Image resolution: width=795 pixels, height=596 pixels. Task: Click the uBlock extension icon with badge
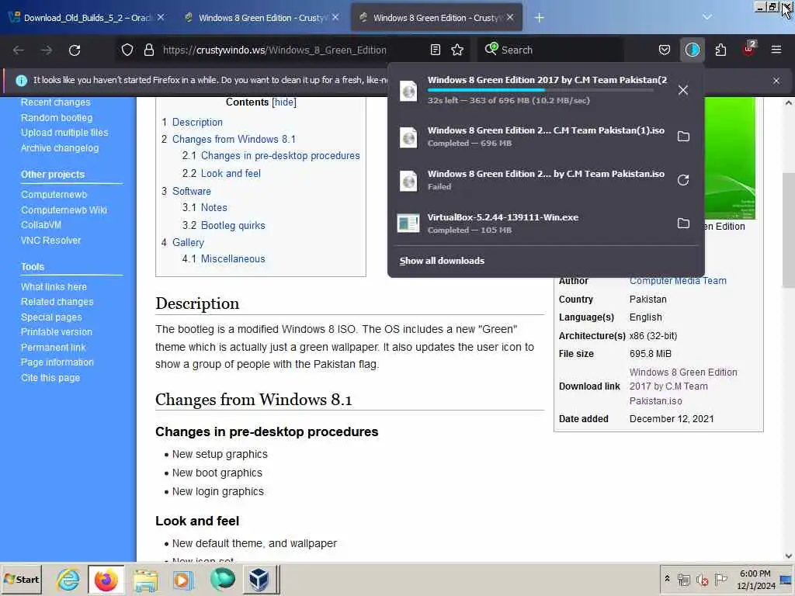pos(749,49)
